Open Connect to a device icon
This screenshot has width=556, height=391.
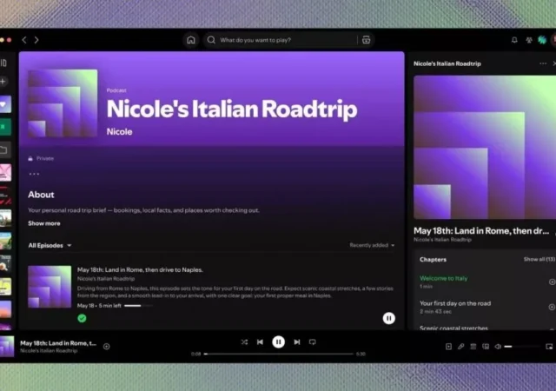[486, 347]
